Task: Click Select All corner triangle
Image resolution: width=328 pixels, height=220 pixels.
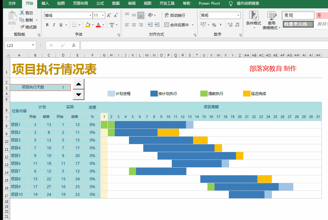Action: (x=8, y=55)
